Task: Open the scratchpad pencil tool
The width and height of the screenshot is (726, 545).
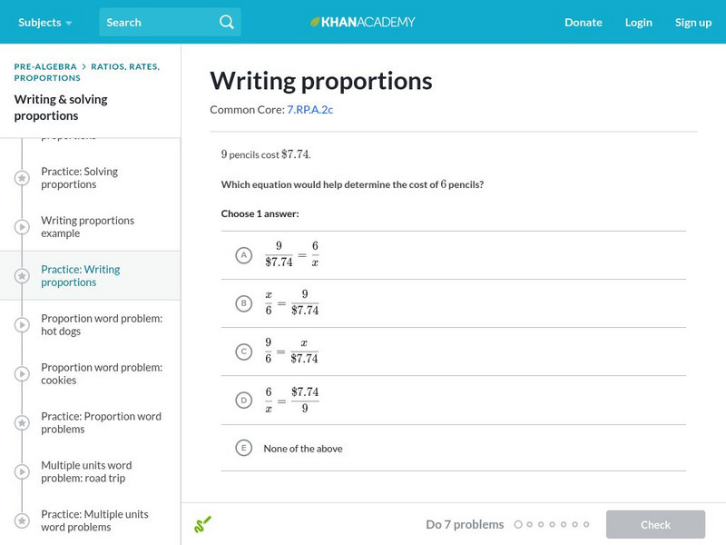Action: (x=202, y=524)
